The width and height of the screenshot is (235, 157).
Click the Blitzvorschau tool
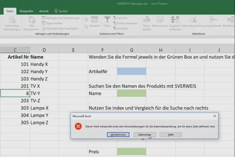click(x=160, y=22)
